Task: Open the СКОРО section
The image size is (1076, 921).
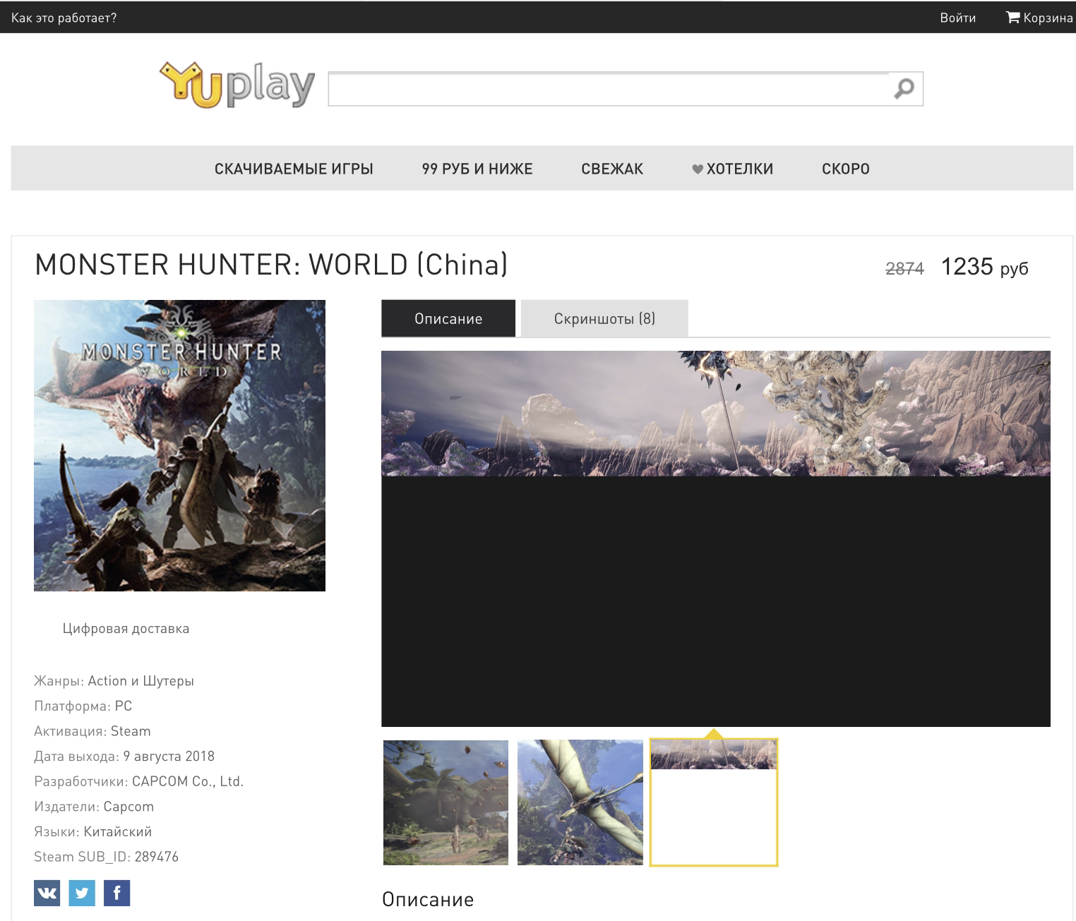Action: click(845, 169)
